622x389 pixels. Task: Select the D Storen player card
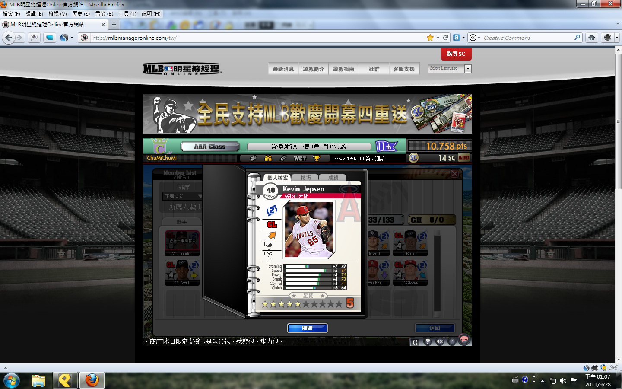pyautogui.click(x=410, y=273)
